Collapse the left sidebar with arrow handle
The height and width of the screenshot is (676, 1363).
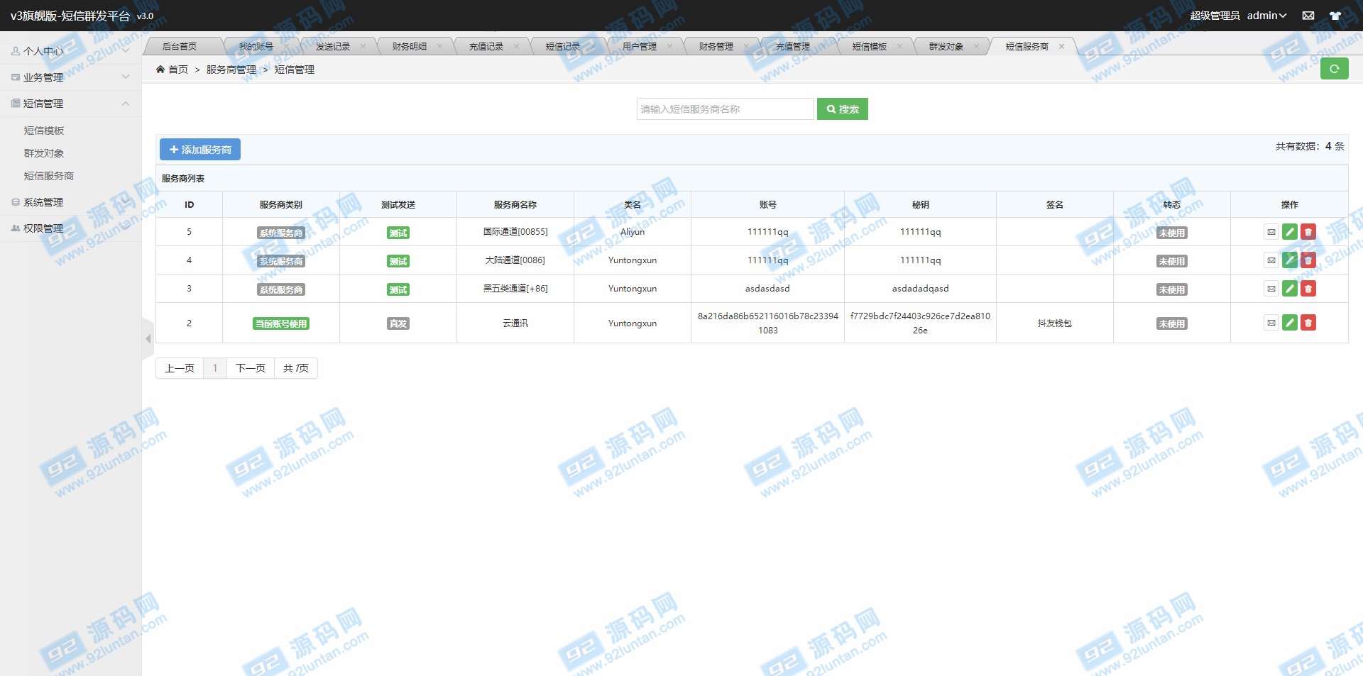coord(148,339)
